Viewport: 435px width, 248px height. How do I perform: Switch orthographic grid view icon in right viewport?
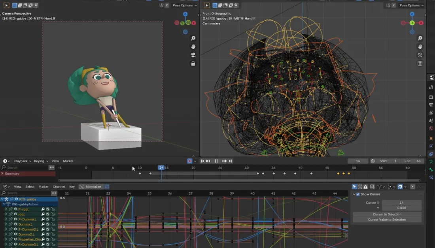pyautogui.click(x=420, y=63)
